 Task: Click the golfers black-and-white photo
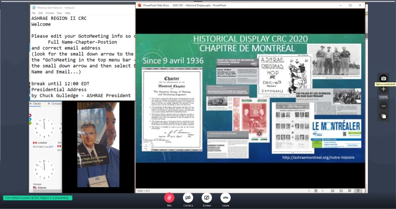click(x=334, y=61)
